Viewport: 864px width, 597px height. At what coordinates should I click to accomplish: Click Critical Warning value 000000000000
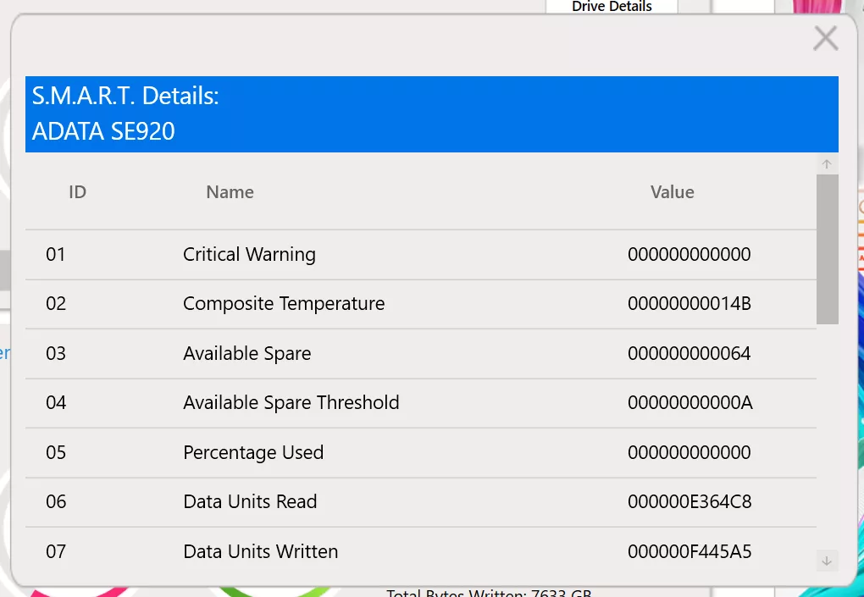point(690,254)
